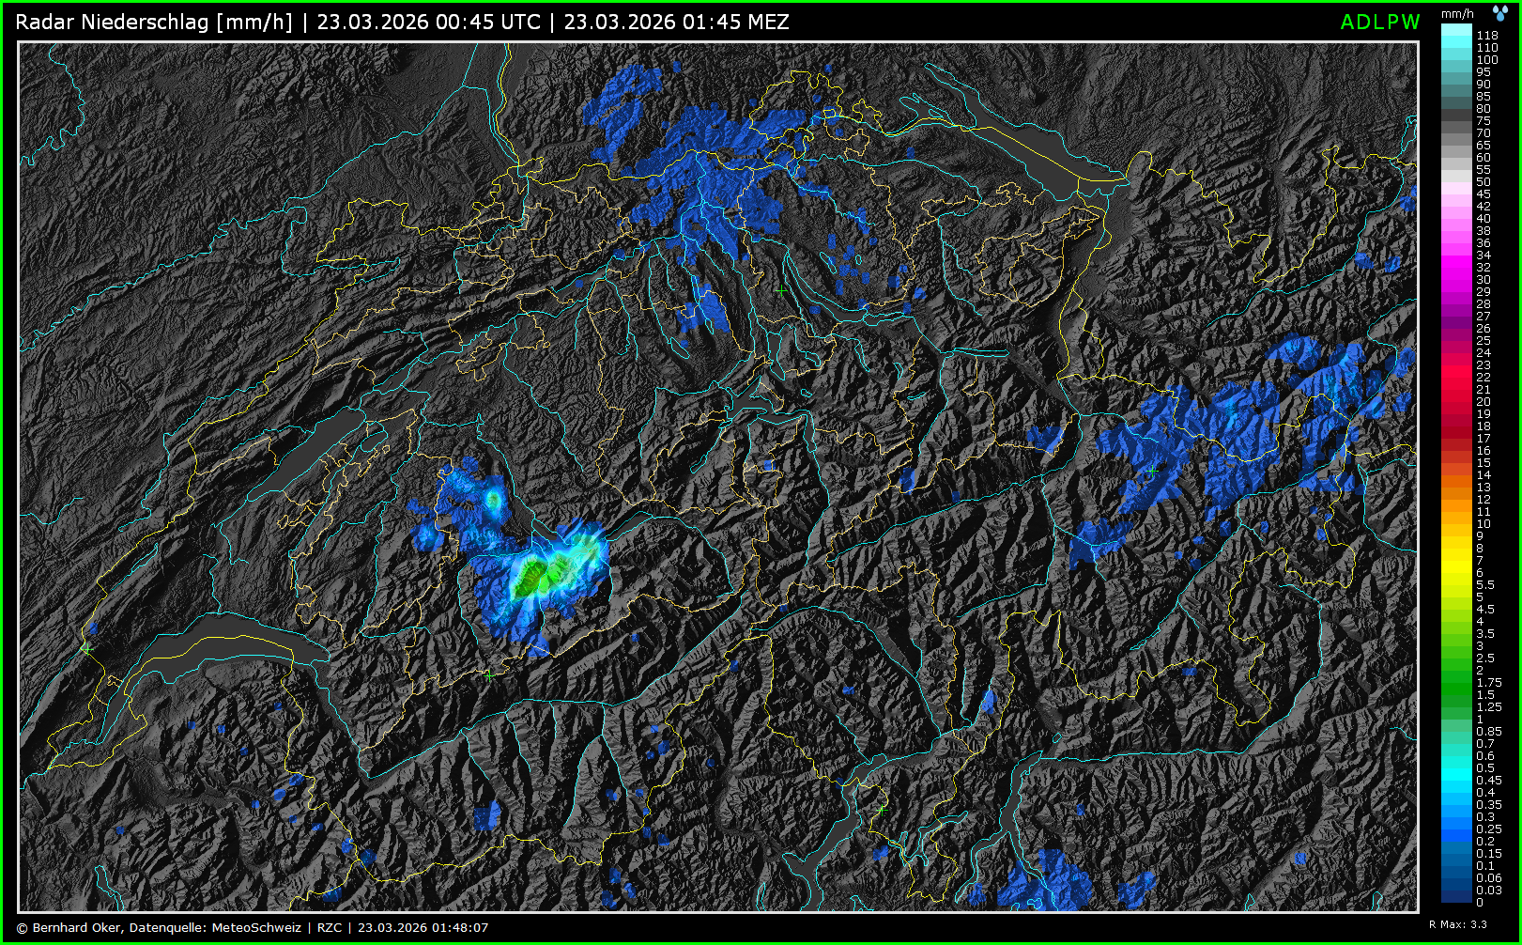This screenshot has height=945, width=1522.
Task: Click the mm/h unit label above the scale
Action: tap(1457, 13)
